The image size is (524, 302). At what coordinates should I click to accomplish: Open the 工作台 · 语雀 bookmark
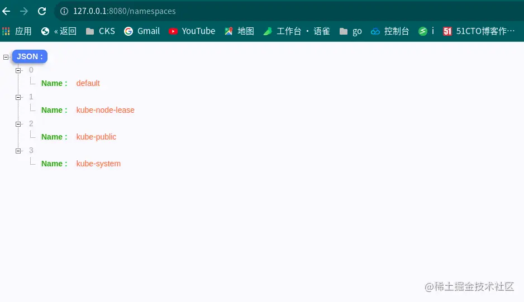click(x=297, y=31)
